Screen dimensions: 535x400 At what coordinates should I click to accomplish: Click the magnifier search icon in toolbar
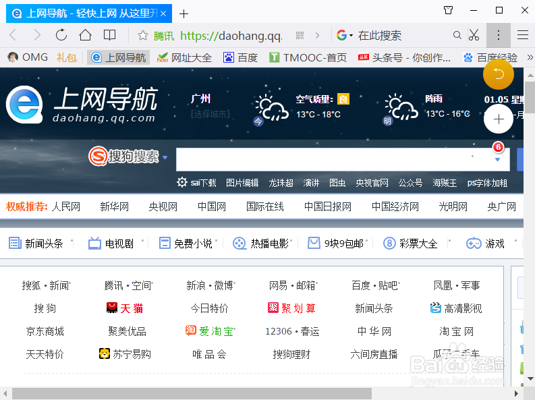point(457,35)
